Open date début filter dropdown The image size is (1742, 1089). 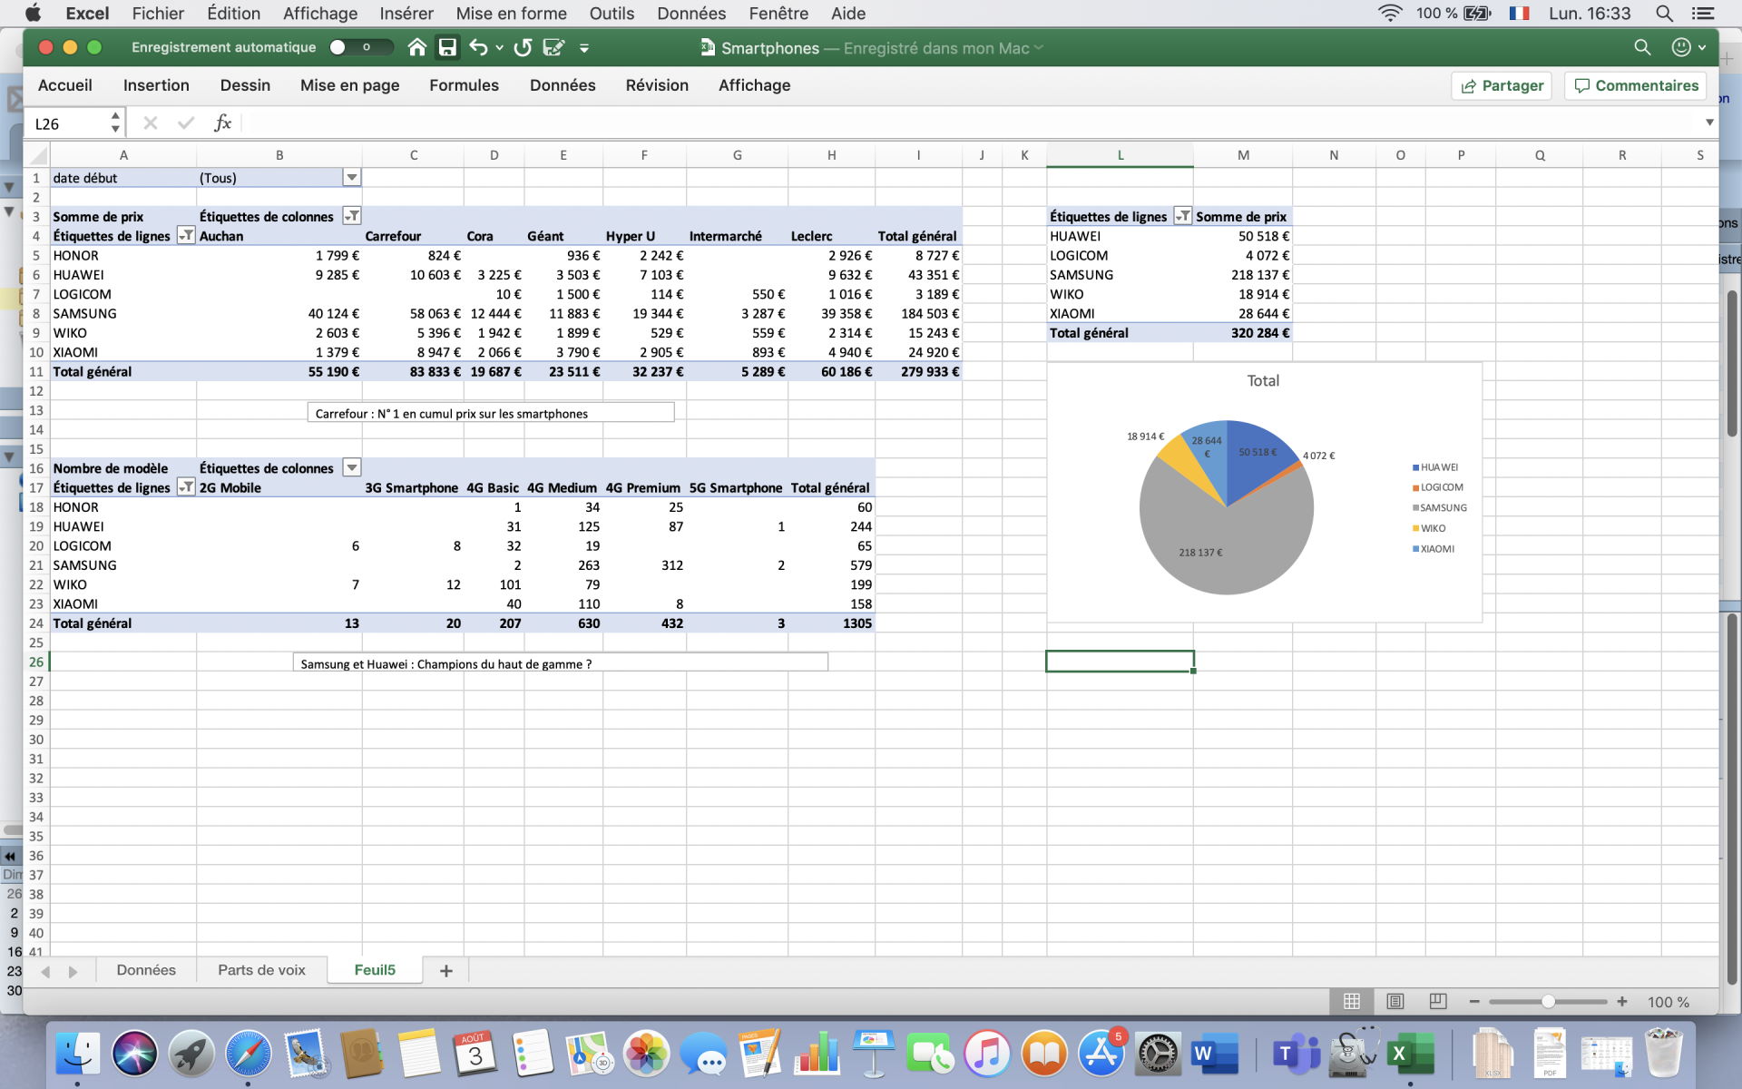click(x=351, y=178)
